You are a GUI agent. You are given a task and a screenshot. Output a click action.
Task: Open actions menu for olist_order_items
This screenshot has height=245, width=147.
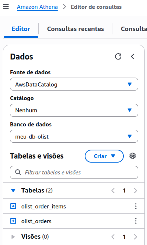[136, 206]
